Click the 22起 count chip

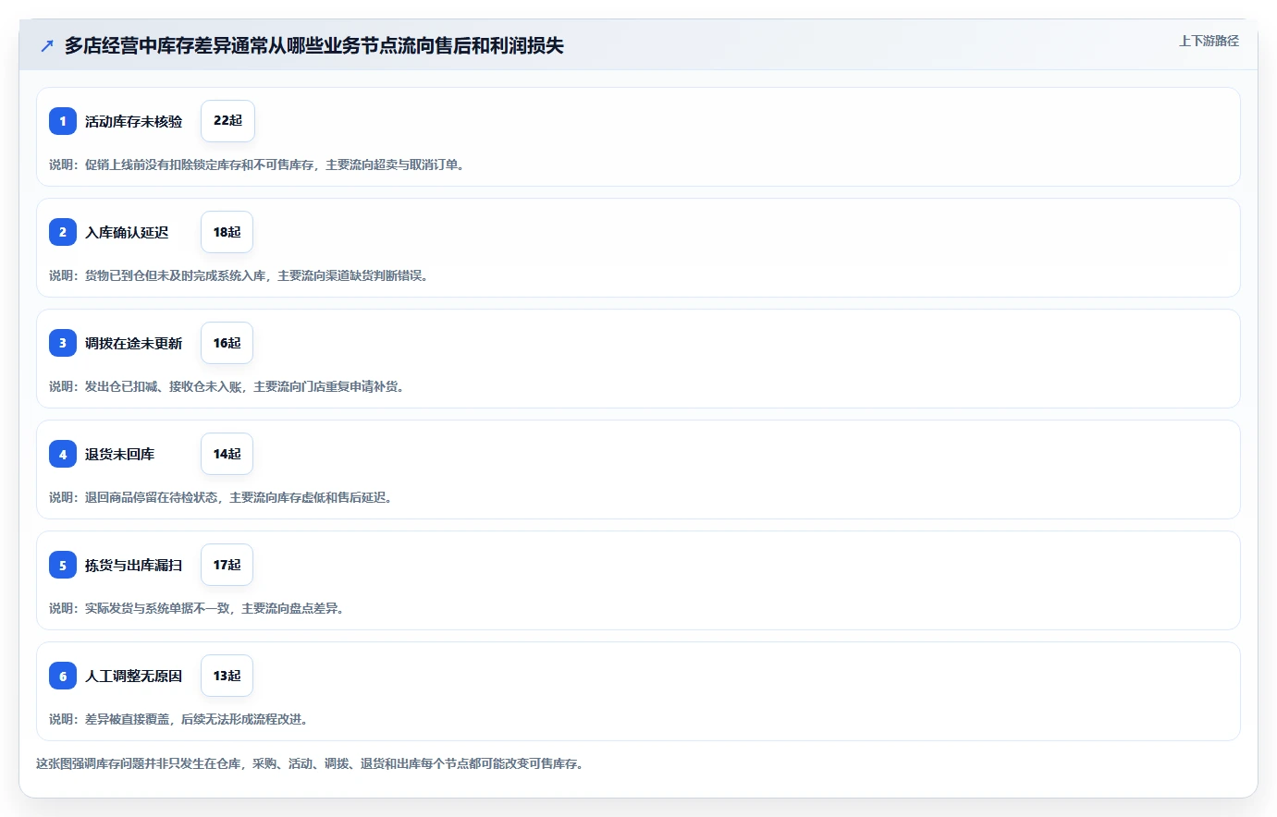tap(227, 121)
